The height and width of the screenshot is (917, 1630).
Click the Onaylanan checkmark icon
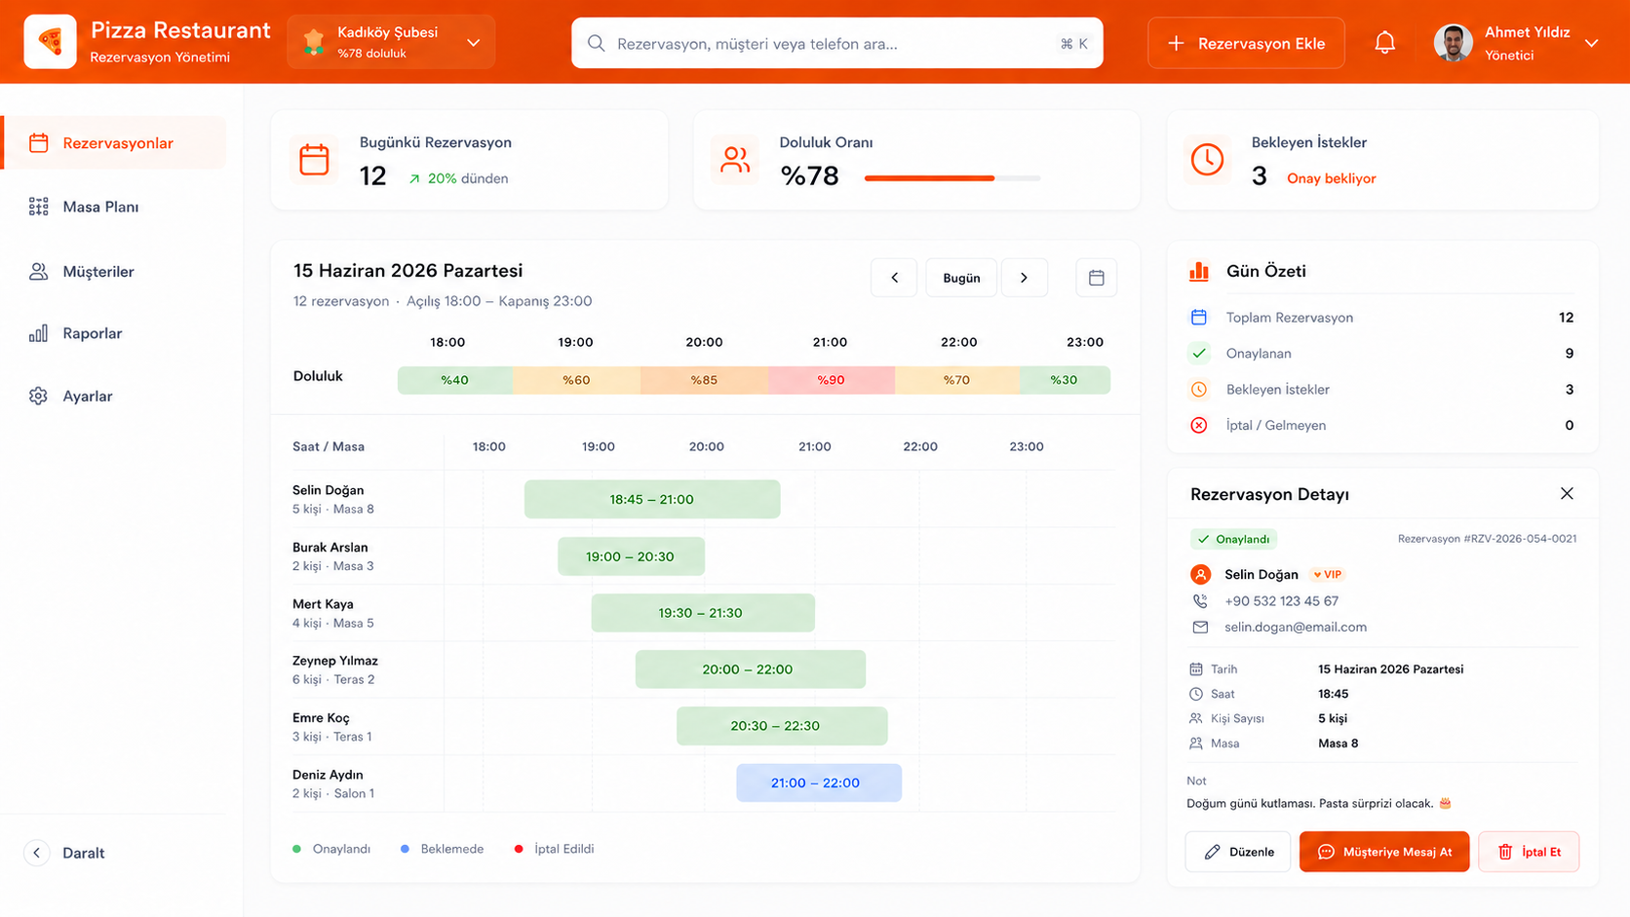pos(1199,353)
